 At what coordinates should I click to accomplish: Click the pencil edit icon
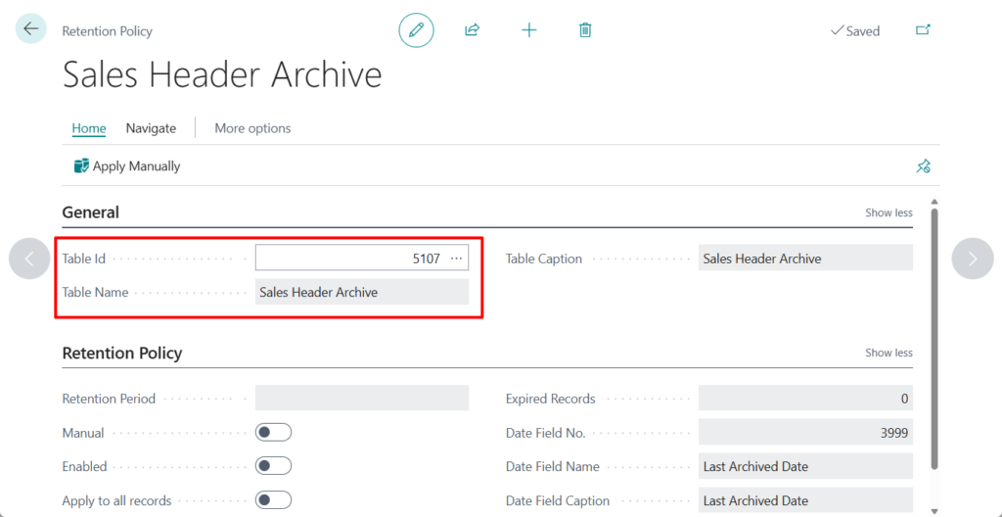tap(416, 30)
